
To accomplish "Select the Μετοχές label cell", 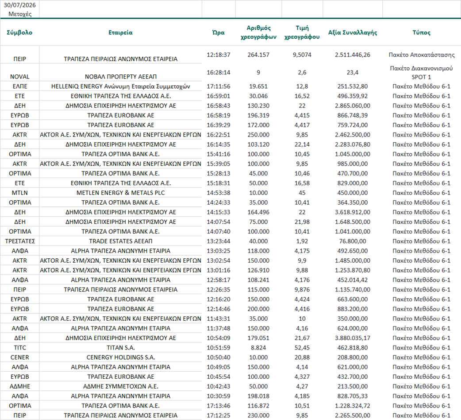I will tap(20, 14).
